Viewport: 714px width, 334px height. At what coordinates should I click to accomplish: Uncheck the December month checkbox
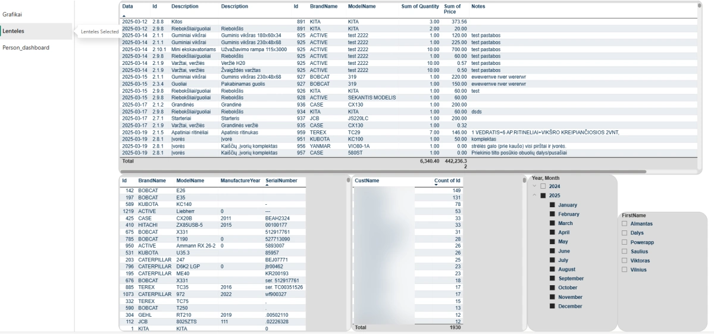[x=552, y=306]
